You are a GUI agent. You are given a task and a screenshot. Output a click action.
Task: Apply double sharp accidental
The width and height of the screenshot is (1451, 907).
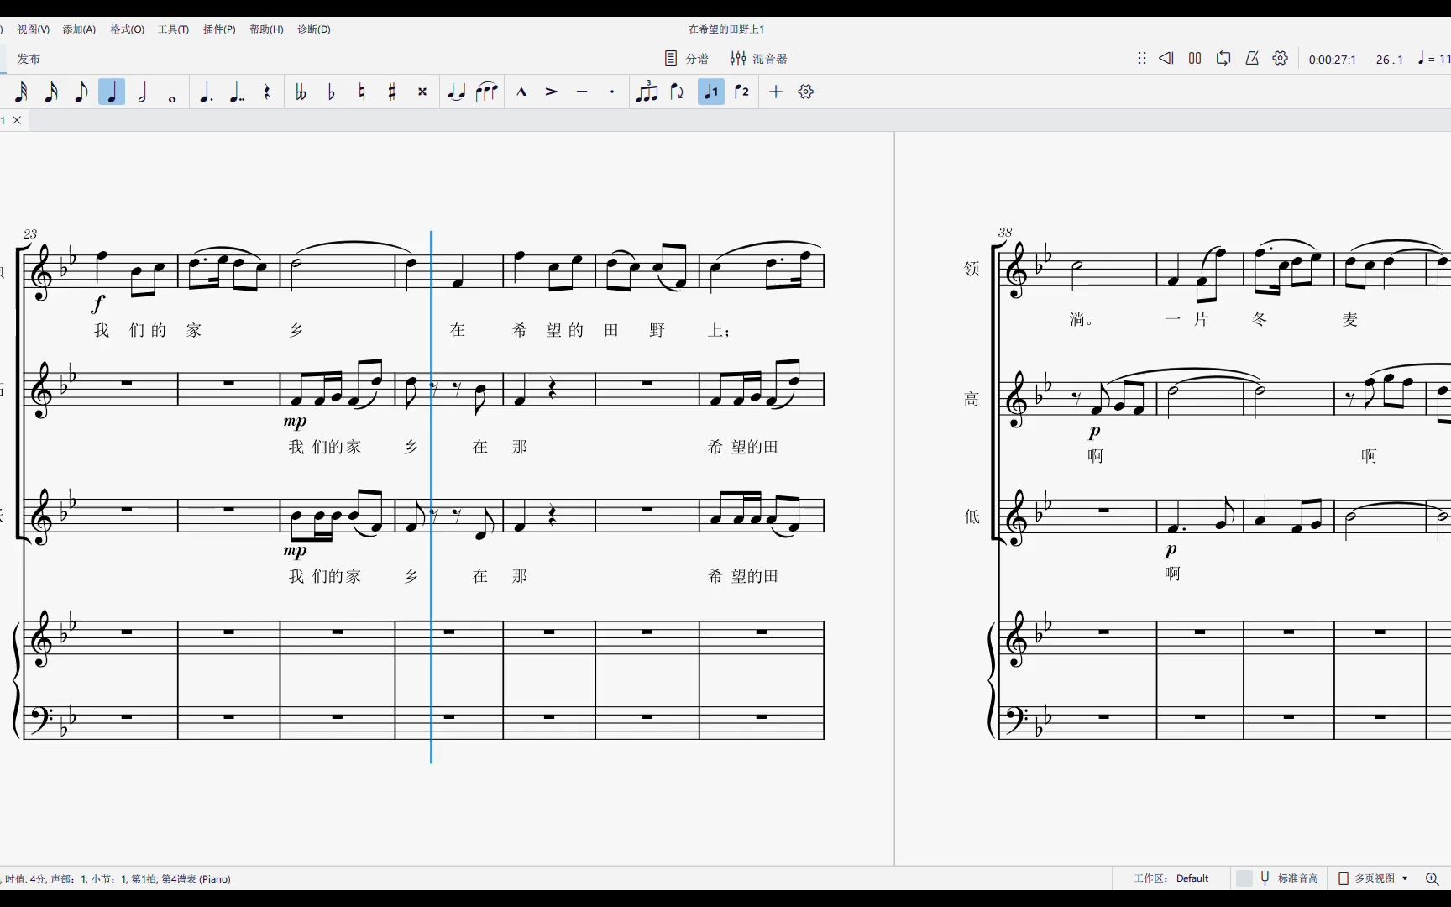(x=422, y=92)
